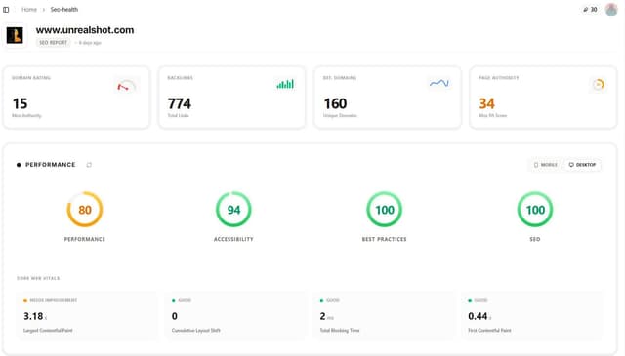
Task: Click the Performance score gauge showing 80
Action: coord(85,210)
